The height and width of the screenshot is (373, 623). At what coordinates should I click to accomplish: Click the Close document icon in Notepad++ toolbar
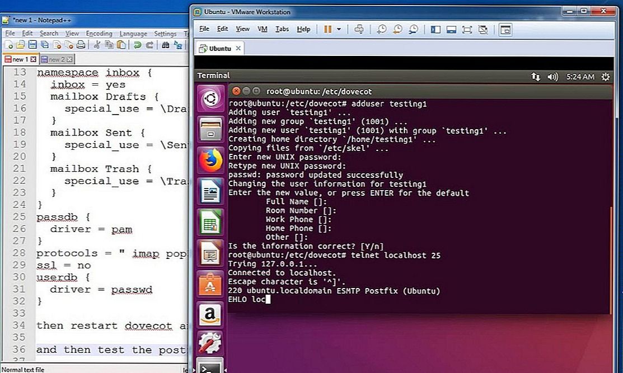coord(57,45)
